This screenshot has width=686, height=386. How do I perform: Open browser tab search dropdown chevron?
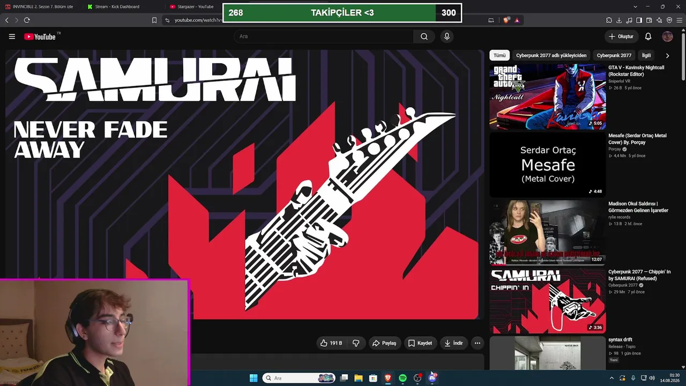(635, 6)
